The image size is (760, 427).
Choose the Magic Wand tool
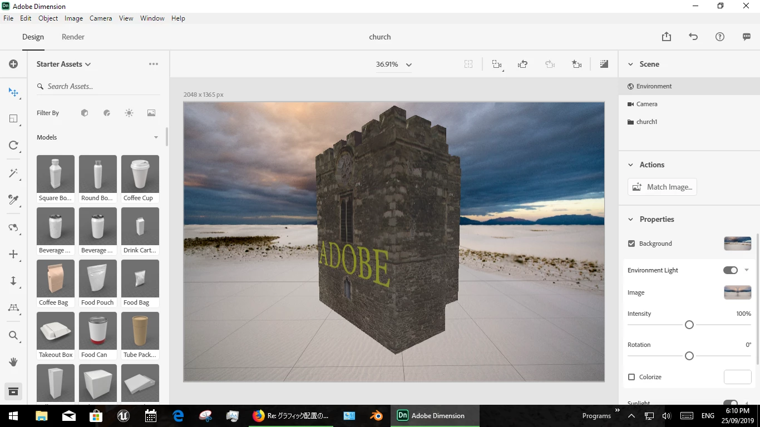(13, 173)
